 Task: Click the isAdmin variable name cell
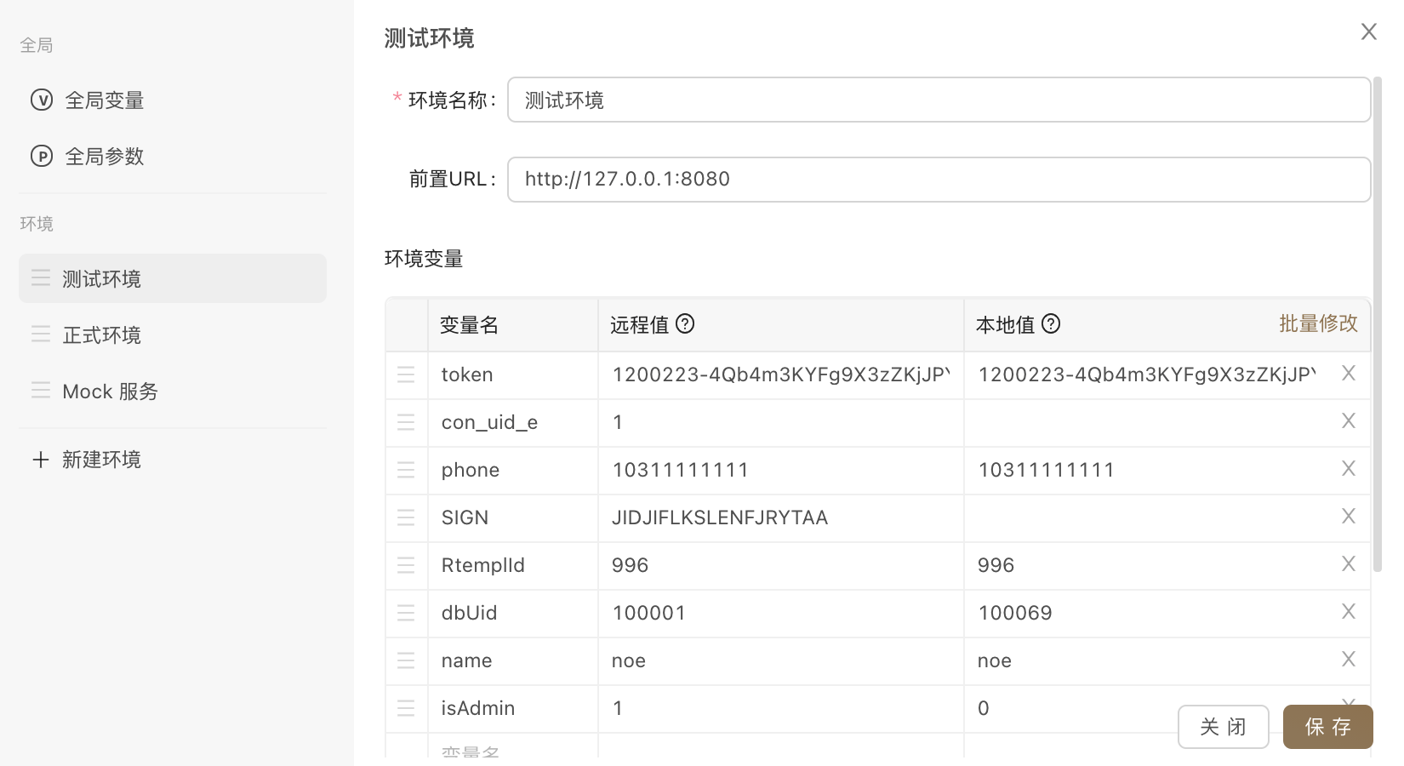(x=513, y=709)
